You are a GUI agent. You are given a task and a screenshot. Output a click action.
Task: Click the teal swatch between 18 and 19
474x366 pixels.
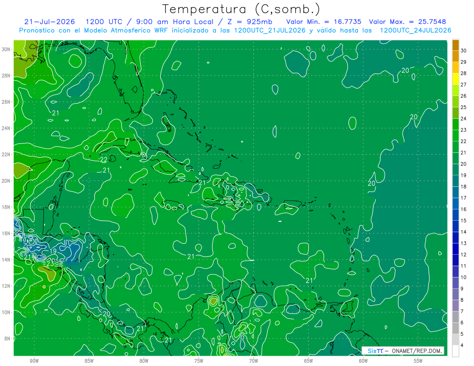(x=455, y=181)
